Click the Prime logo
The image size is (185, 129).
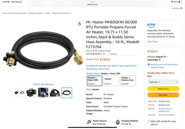tap(151, 25)
